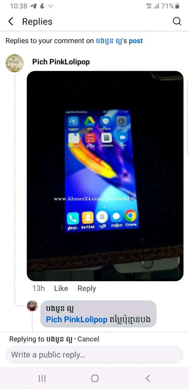
Task: Reply to the Pich PinkLolipop comment
Action: click(87, 288)
